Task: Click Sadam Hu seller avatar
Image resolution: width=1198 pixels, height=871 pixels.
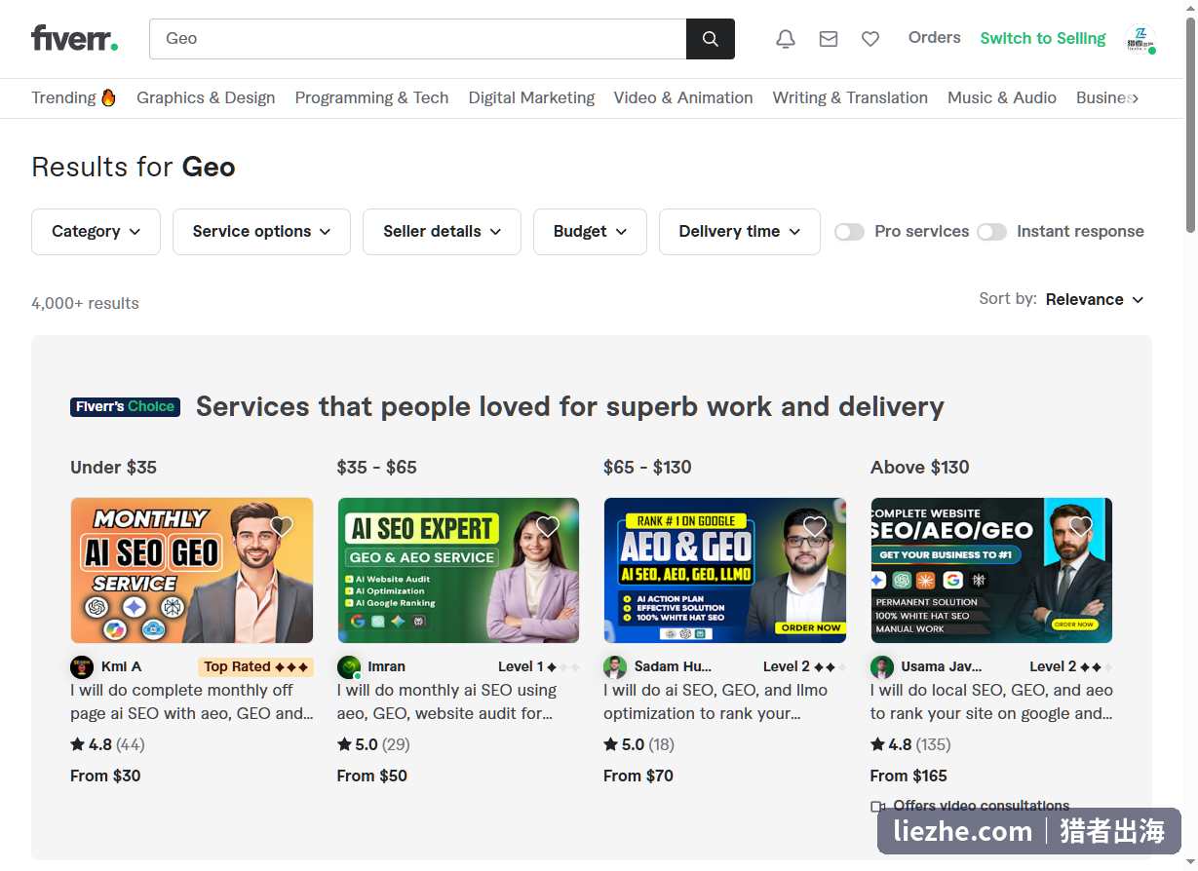Action: point(615,667)
